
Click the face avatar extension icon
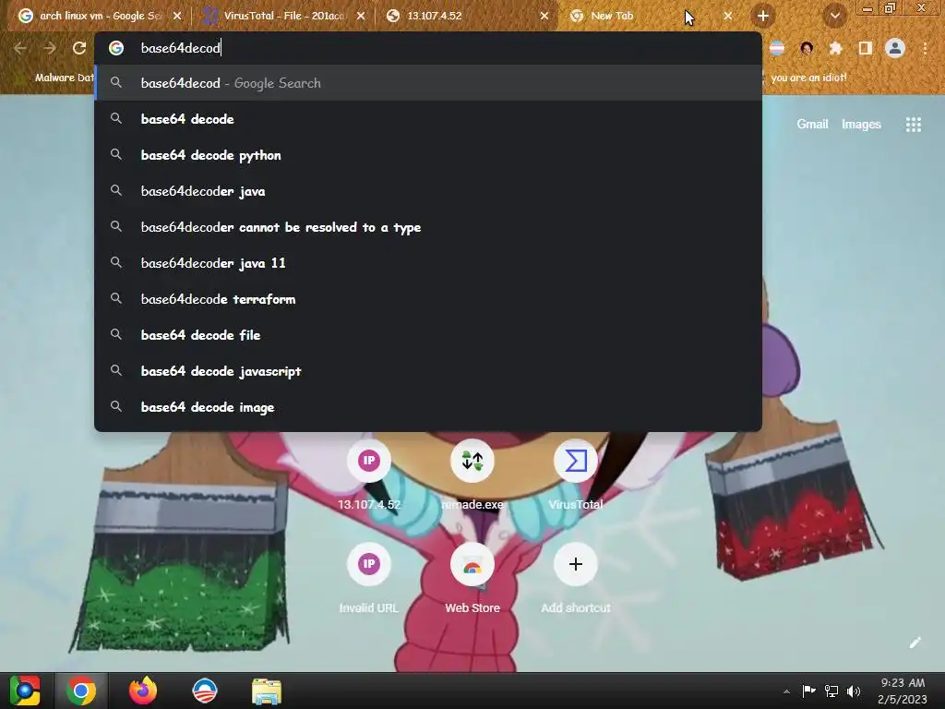click(x=807, y=48)
